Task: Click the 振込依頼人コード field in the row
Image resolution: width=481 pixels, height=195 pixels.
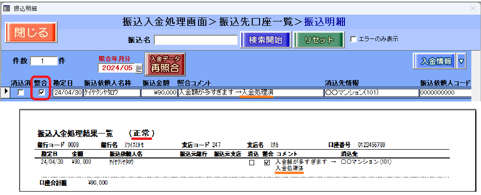Action: tap(444, 92)
